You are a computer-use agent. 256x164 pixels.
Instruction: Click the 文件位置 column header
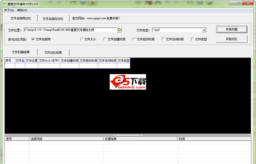(x=32, y=60)
